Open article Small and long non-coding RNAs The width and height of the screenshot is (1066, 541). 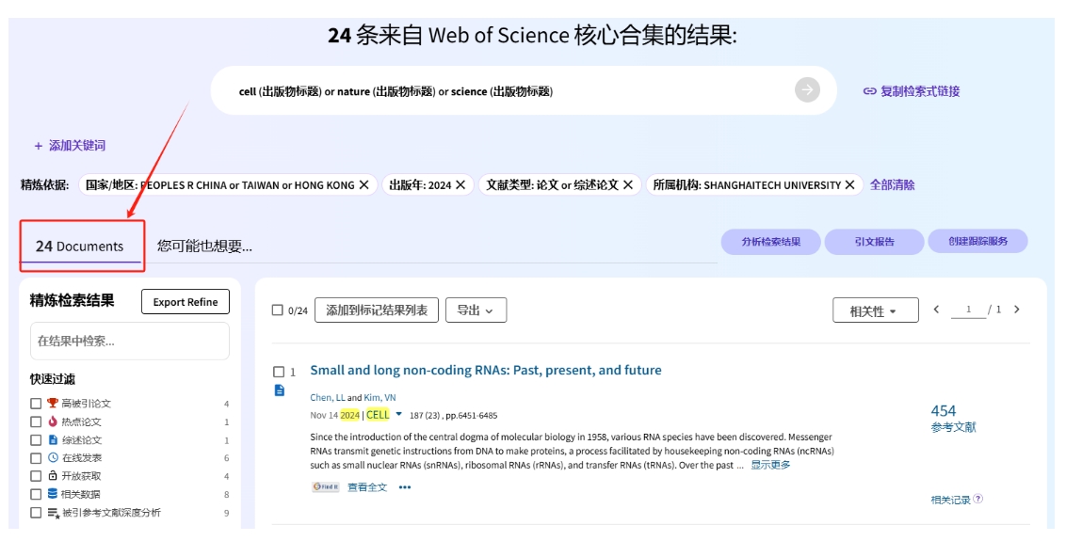click(485, 370)
